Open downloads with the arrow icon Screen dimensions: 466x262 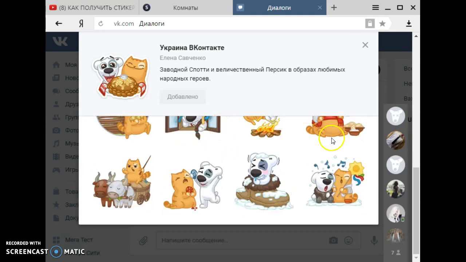coord(409,24)
